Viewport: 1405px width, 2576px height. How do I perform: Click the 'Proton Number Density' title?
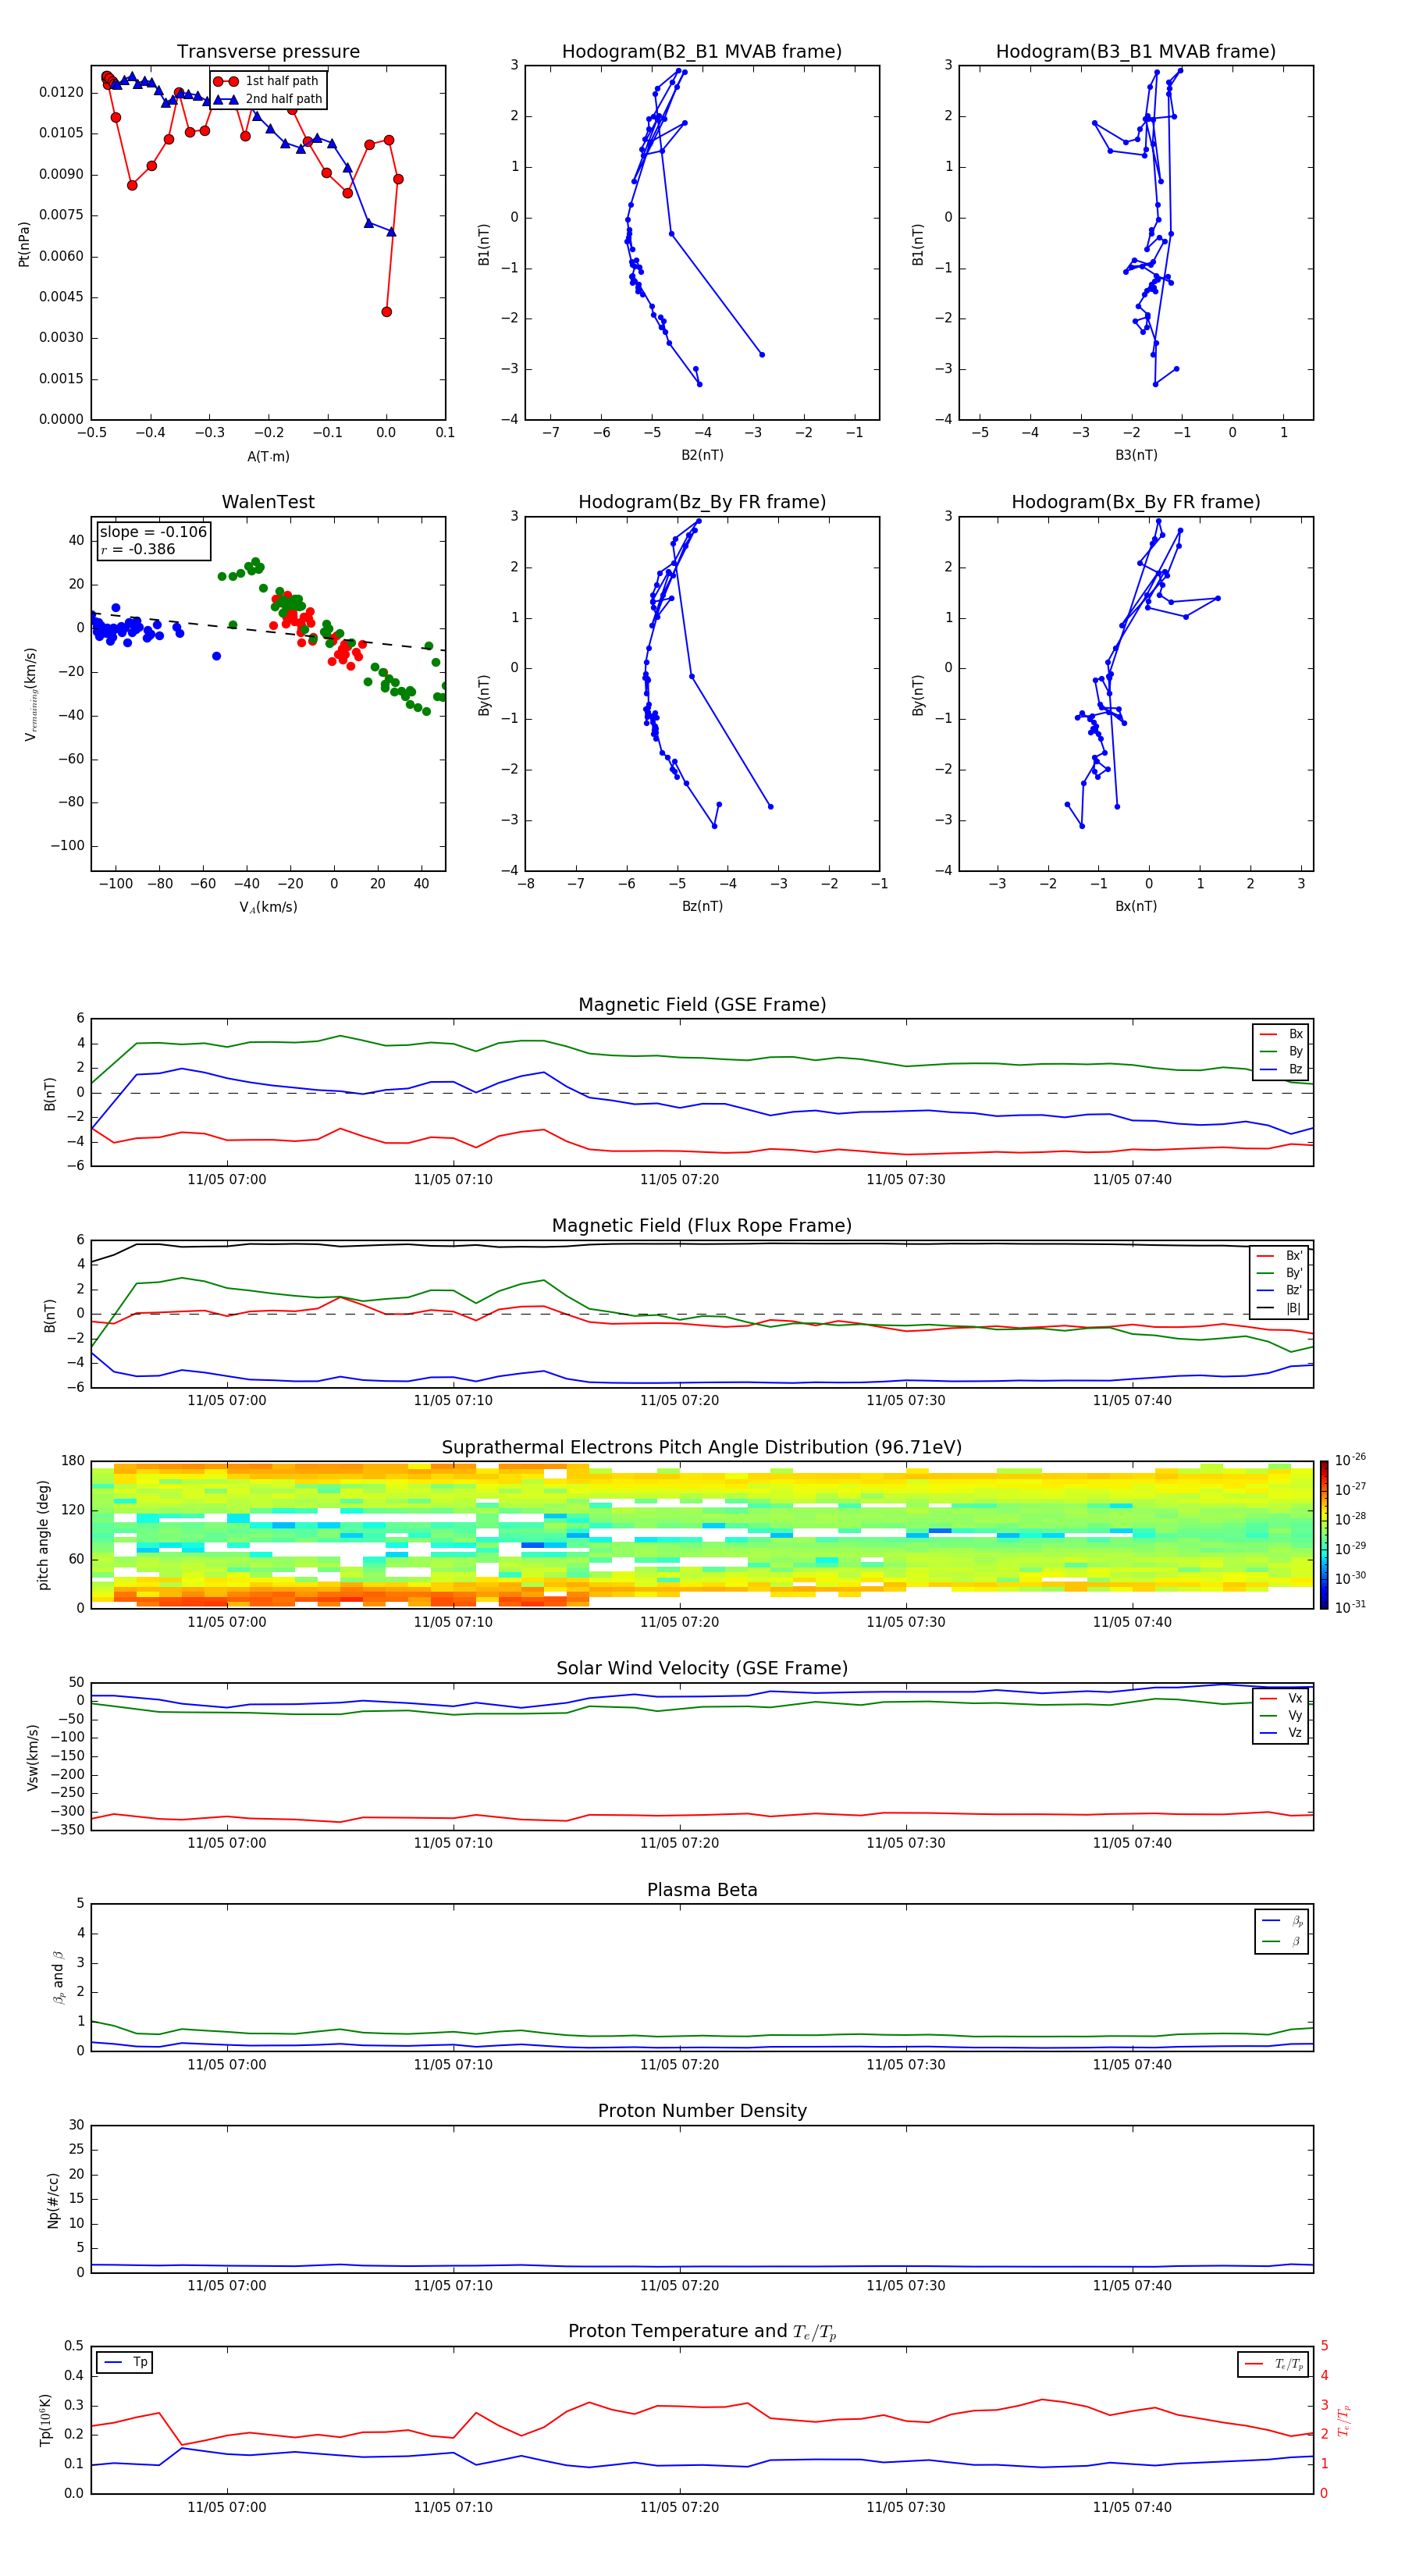point(702,2111)
